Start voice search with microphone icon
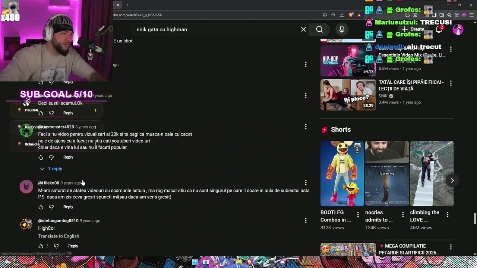The width and height of the screenshot is (477, 268). [x=342, y=29]
